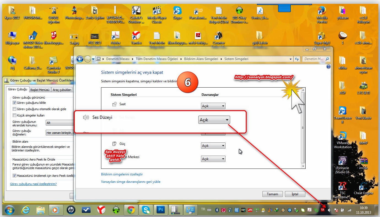Open Internet Explorer from the taskbar
380x217 pixels.
(26, 210)
